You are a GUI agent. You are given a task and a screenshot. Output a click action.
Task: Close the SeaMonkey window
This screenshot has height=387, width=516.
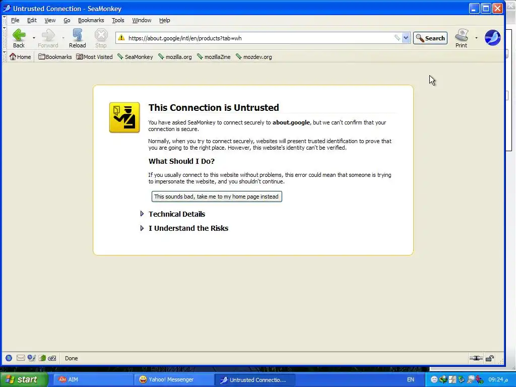pos(497,8)
